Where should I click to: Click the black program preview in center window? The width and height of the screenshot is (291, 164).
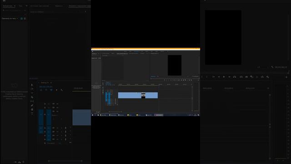[175, 65]
